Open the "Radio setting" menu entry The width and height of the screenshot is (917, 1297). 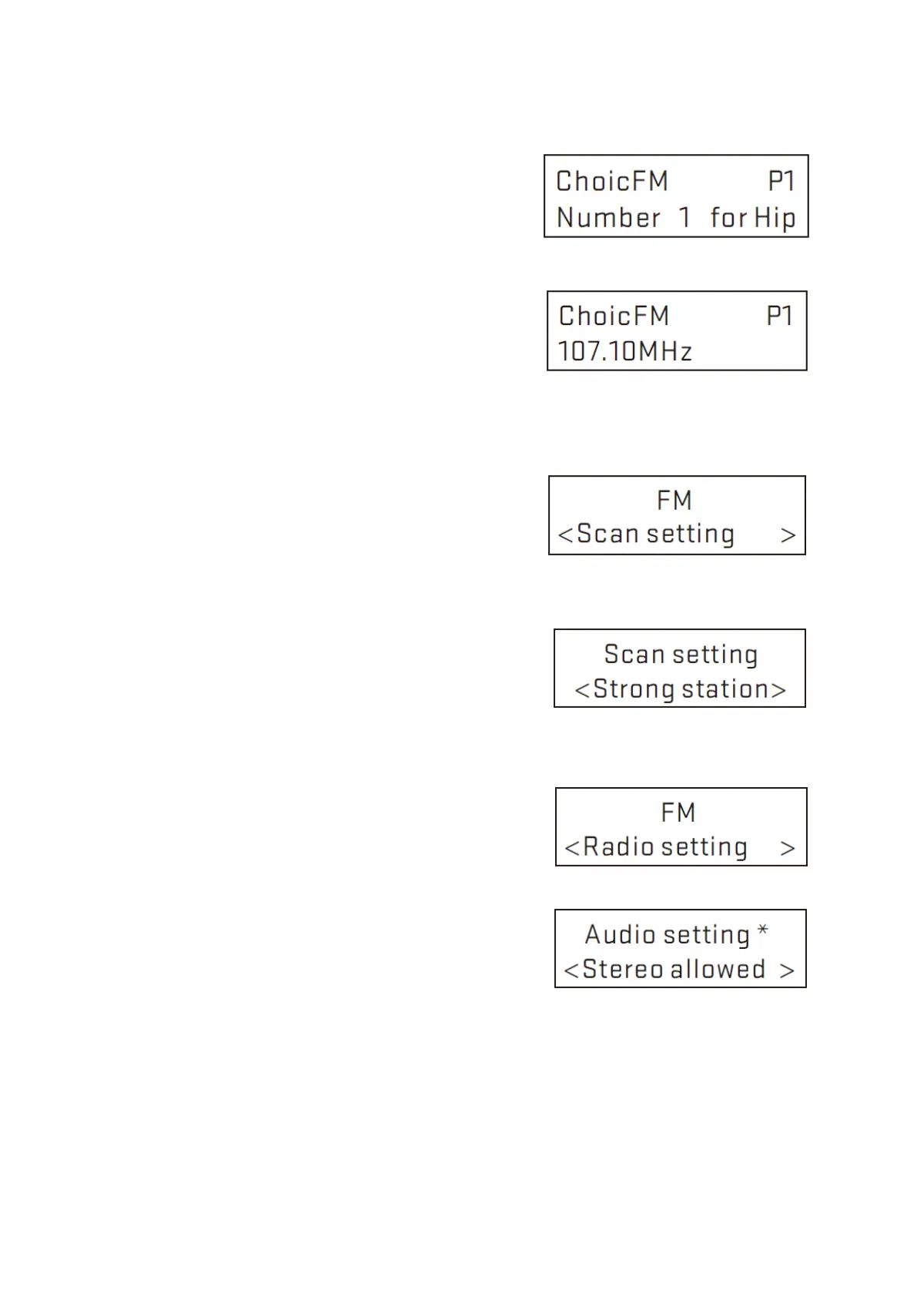tap(665, 846)
